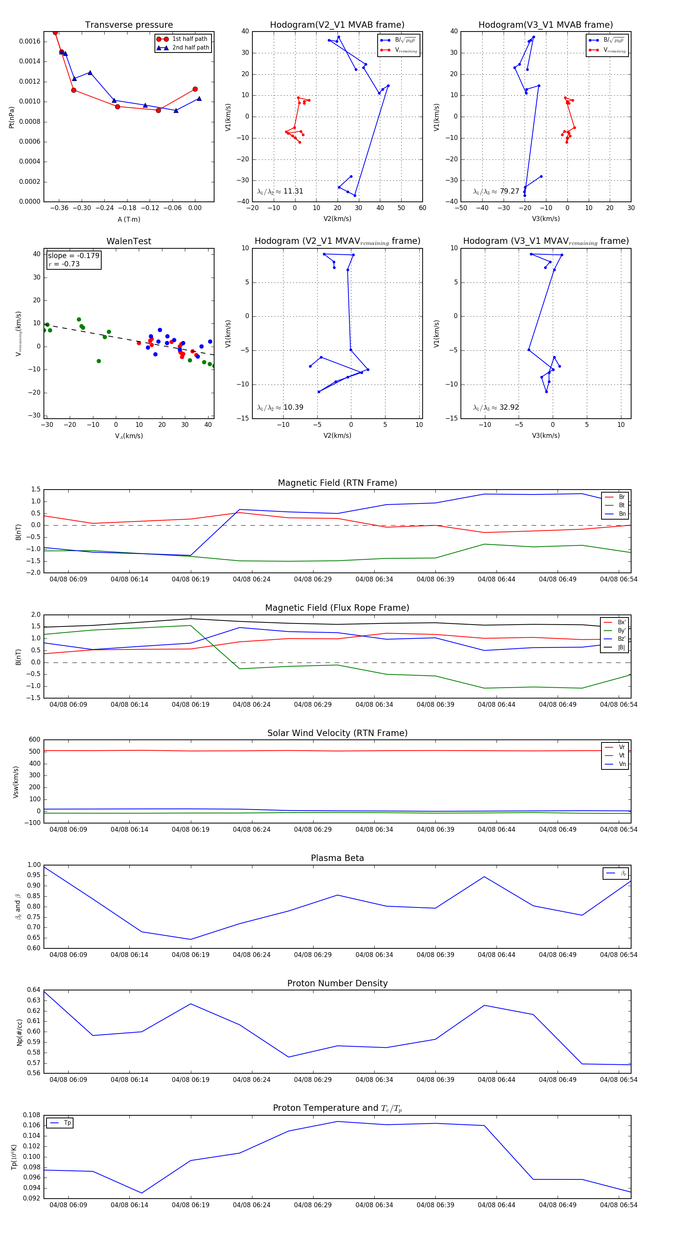
Task: Click the "Hodogram (V3_V1 MVAV remaining frame)" title
Action: click(x=546, y=241)
